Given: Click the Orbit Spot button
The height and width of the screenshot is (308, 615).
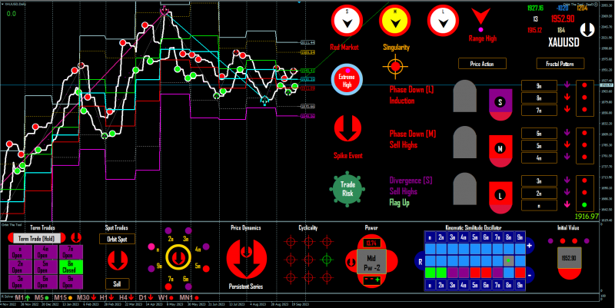Looking at the screenshot, I should [x=117, y=239].
